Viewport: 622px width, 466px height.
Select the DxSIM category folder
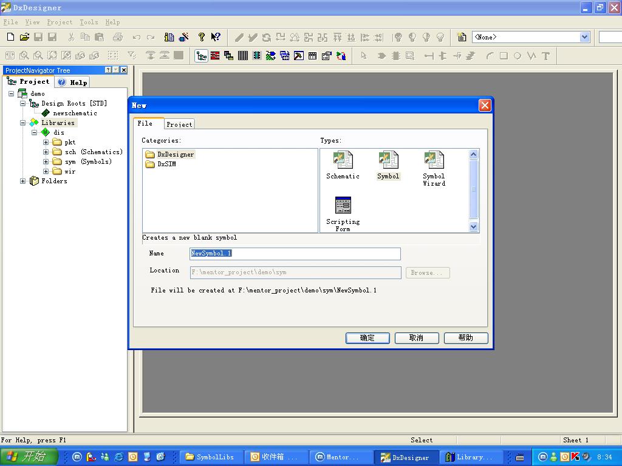pos(166,164)
